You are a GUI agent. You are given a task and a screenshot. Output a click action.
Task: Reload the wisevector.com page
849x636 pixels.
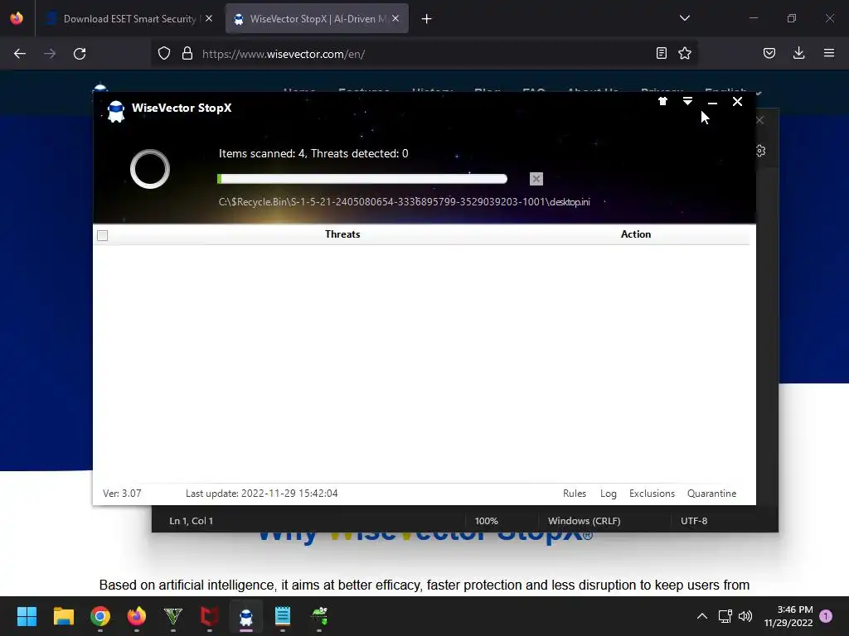pyautogui.click(x=80, y=54)
